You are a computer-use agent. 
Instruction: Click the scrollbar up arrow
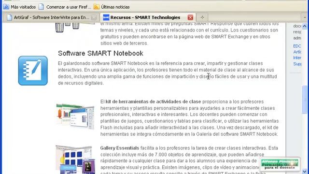pos(305,26)
